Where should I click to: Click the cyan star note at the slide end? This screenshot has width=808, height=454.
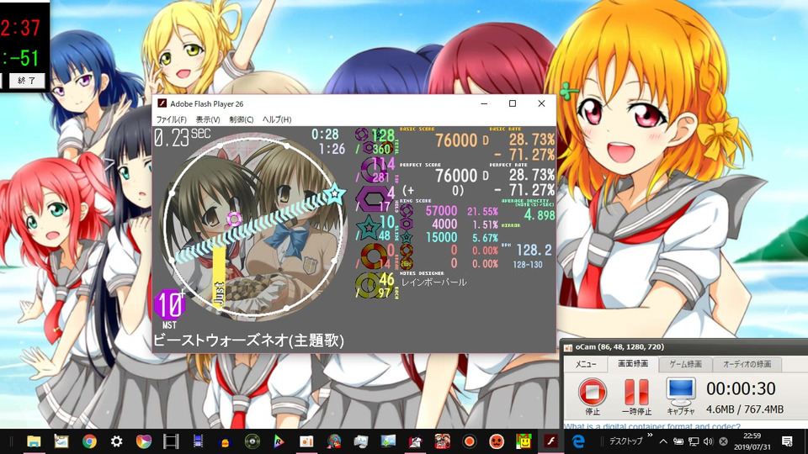tap(335, 194)
